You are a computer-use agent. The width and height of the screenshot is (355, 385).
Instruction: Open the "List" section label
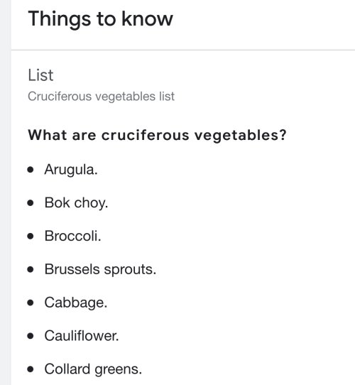pos(40,75)
